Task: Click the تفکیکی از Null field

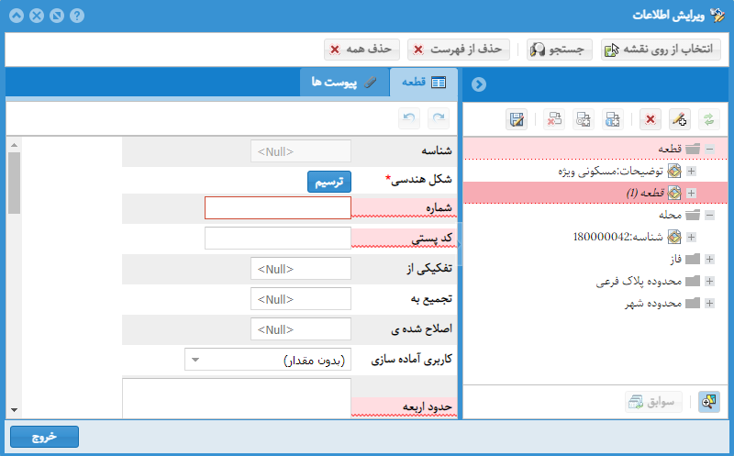Action: coord(301,269)
